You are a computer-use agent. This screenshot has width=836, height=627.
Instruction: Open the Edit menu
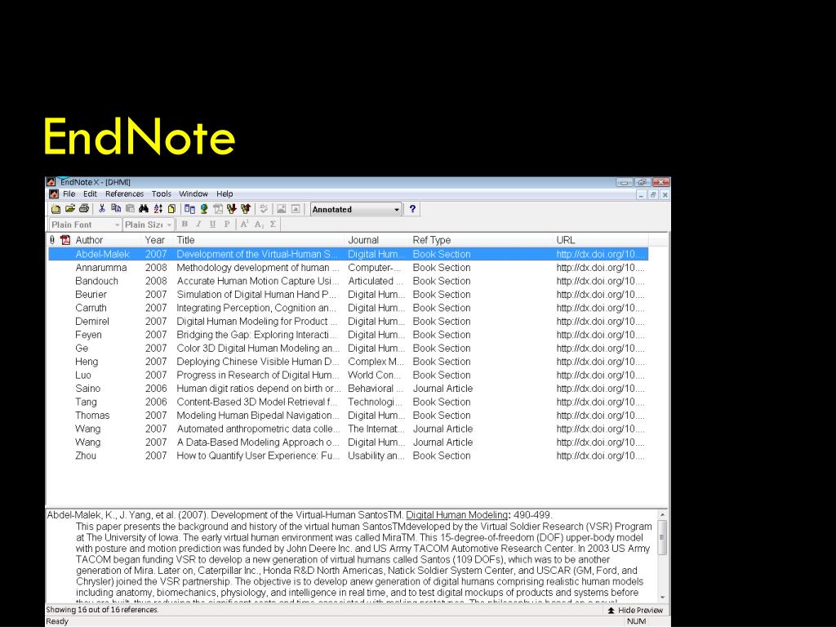pos(90,194)
